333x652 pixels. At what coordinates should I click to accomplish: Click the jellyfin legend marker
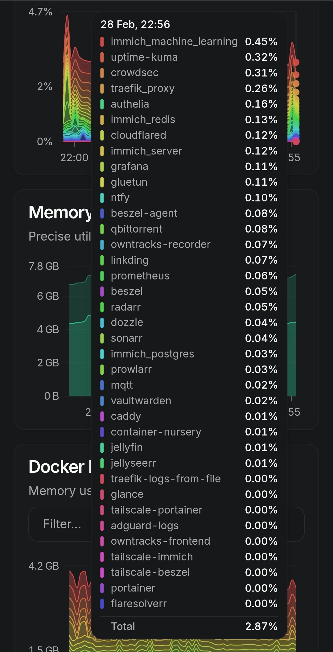click(x=103, y=448)
